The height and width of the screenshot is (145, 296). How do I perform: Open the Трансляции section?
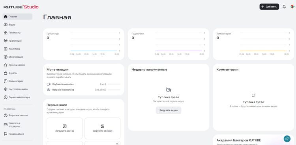tap(17, 41)
